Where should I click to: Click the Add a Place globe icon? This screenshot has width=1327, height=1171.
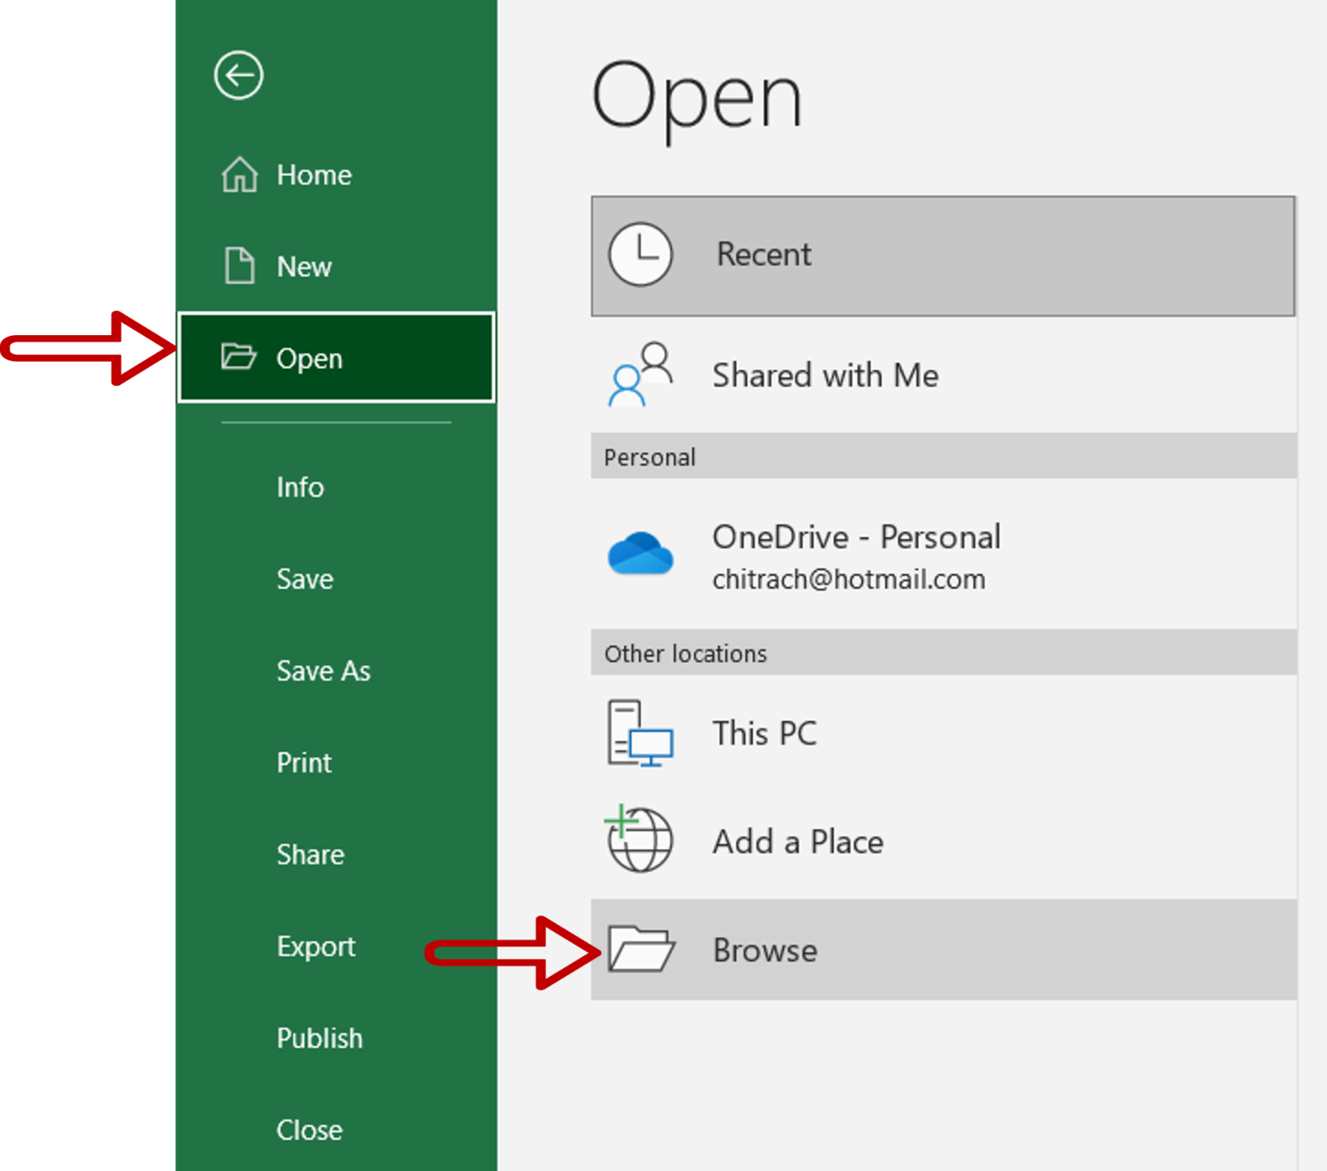[x=638, y=840]
